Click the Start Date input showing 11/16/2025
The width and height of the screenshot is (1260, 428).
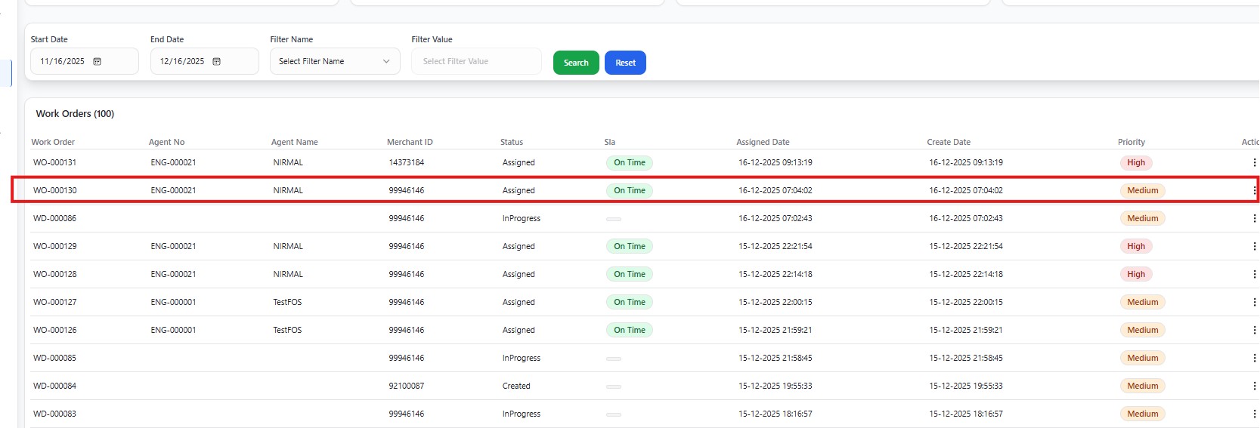pyautogui.click(x=63, y=62)
